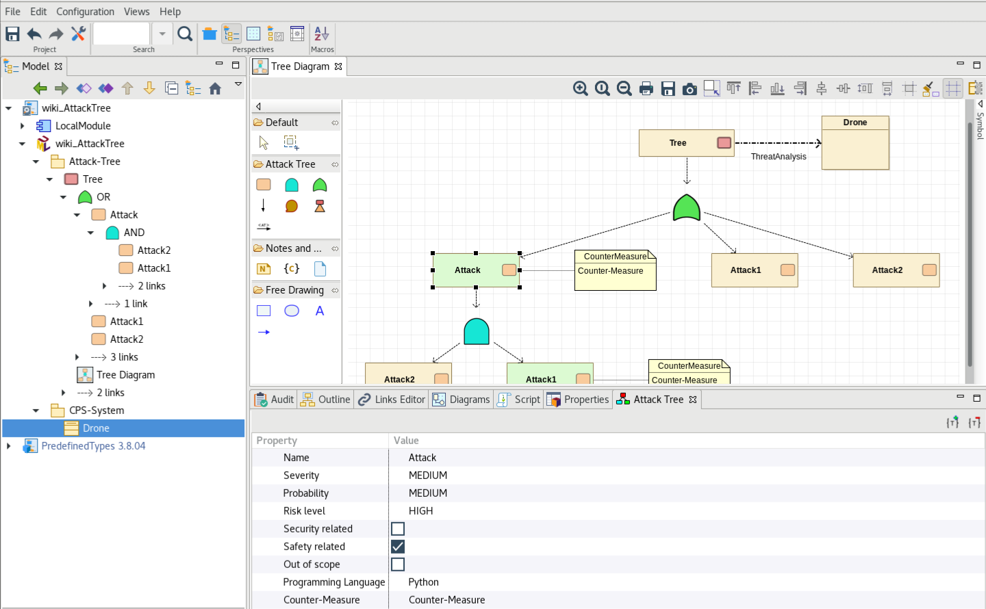Select the cyan AND gate palette tool
The image size is (986, 609).
click(292, 185)
